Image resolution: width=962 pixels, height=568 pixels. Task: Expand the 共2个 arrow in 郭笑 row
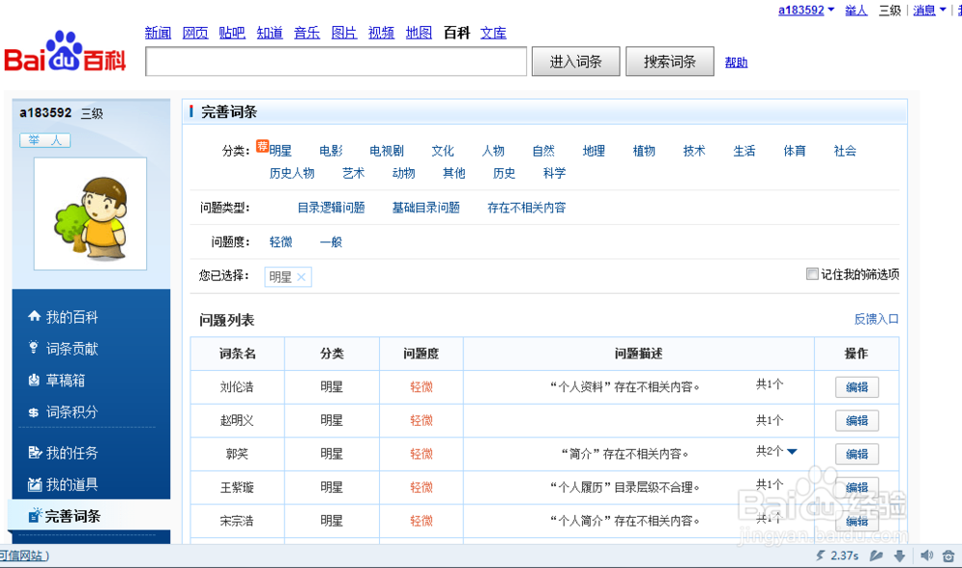(792, 452)
